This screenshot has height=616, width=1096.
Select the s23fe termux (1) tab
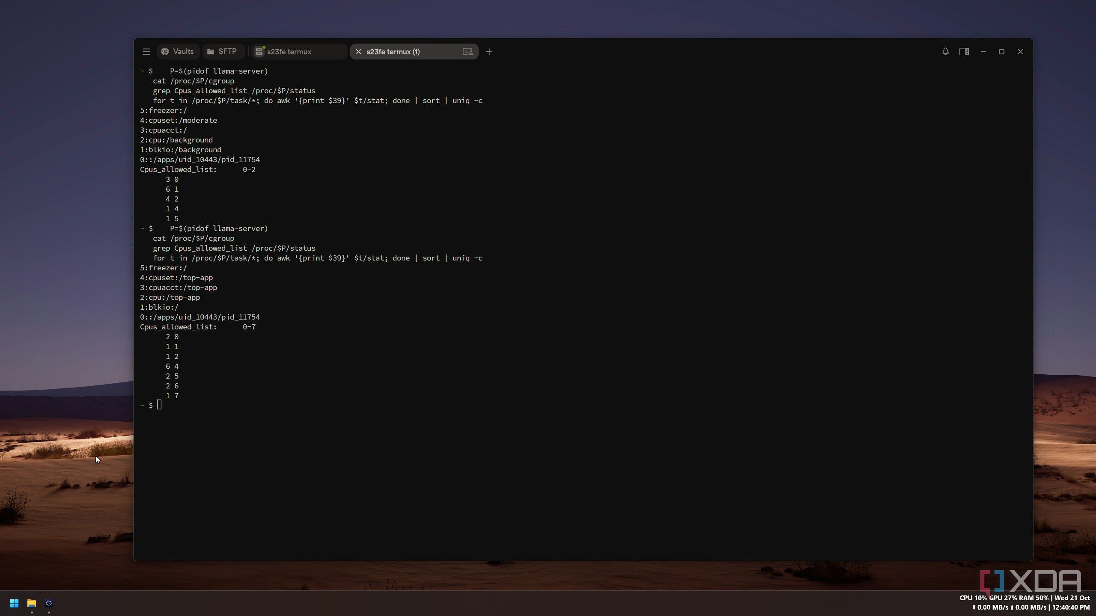point(414,52)
